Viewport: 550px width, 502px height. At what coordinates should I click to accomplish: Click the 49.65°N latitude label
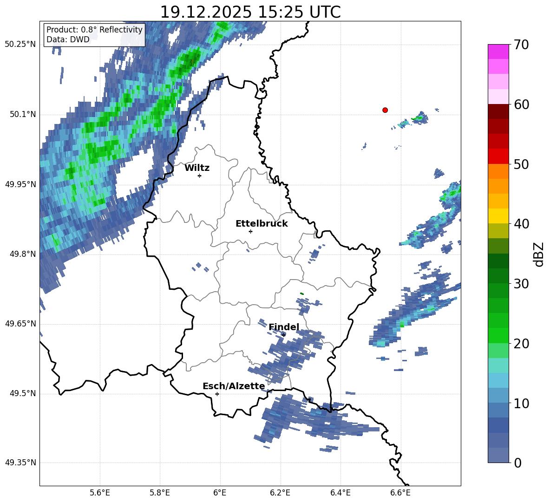[x=20, y=324]
